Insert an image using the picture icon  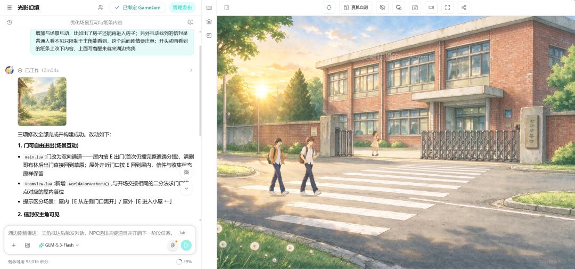(27, 245)
